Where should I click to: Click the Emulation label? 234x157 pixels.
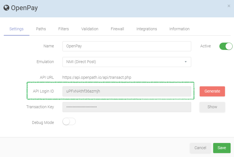(45, 62)
